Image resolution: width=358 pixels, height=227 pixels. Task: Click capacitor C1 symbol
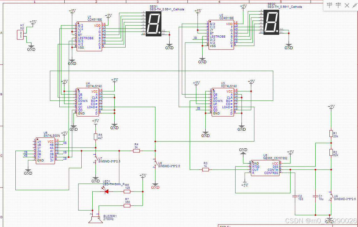[315, 196]
